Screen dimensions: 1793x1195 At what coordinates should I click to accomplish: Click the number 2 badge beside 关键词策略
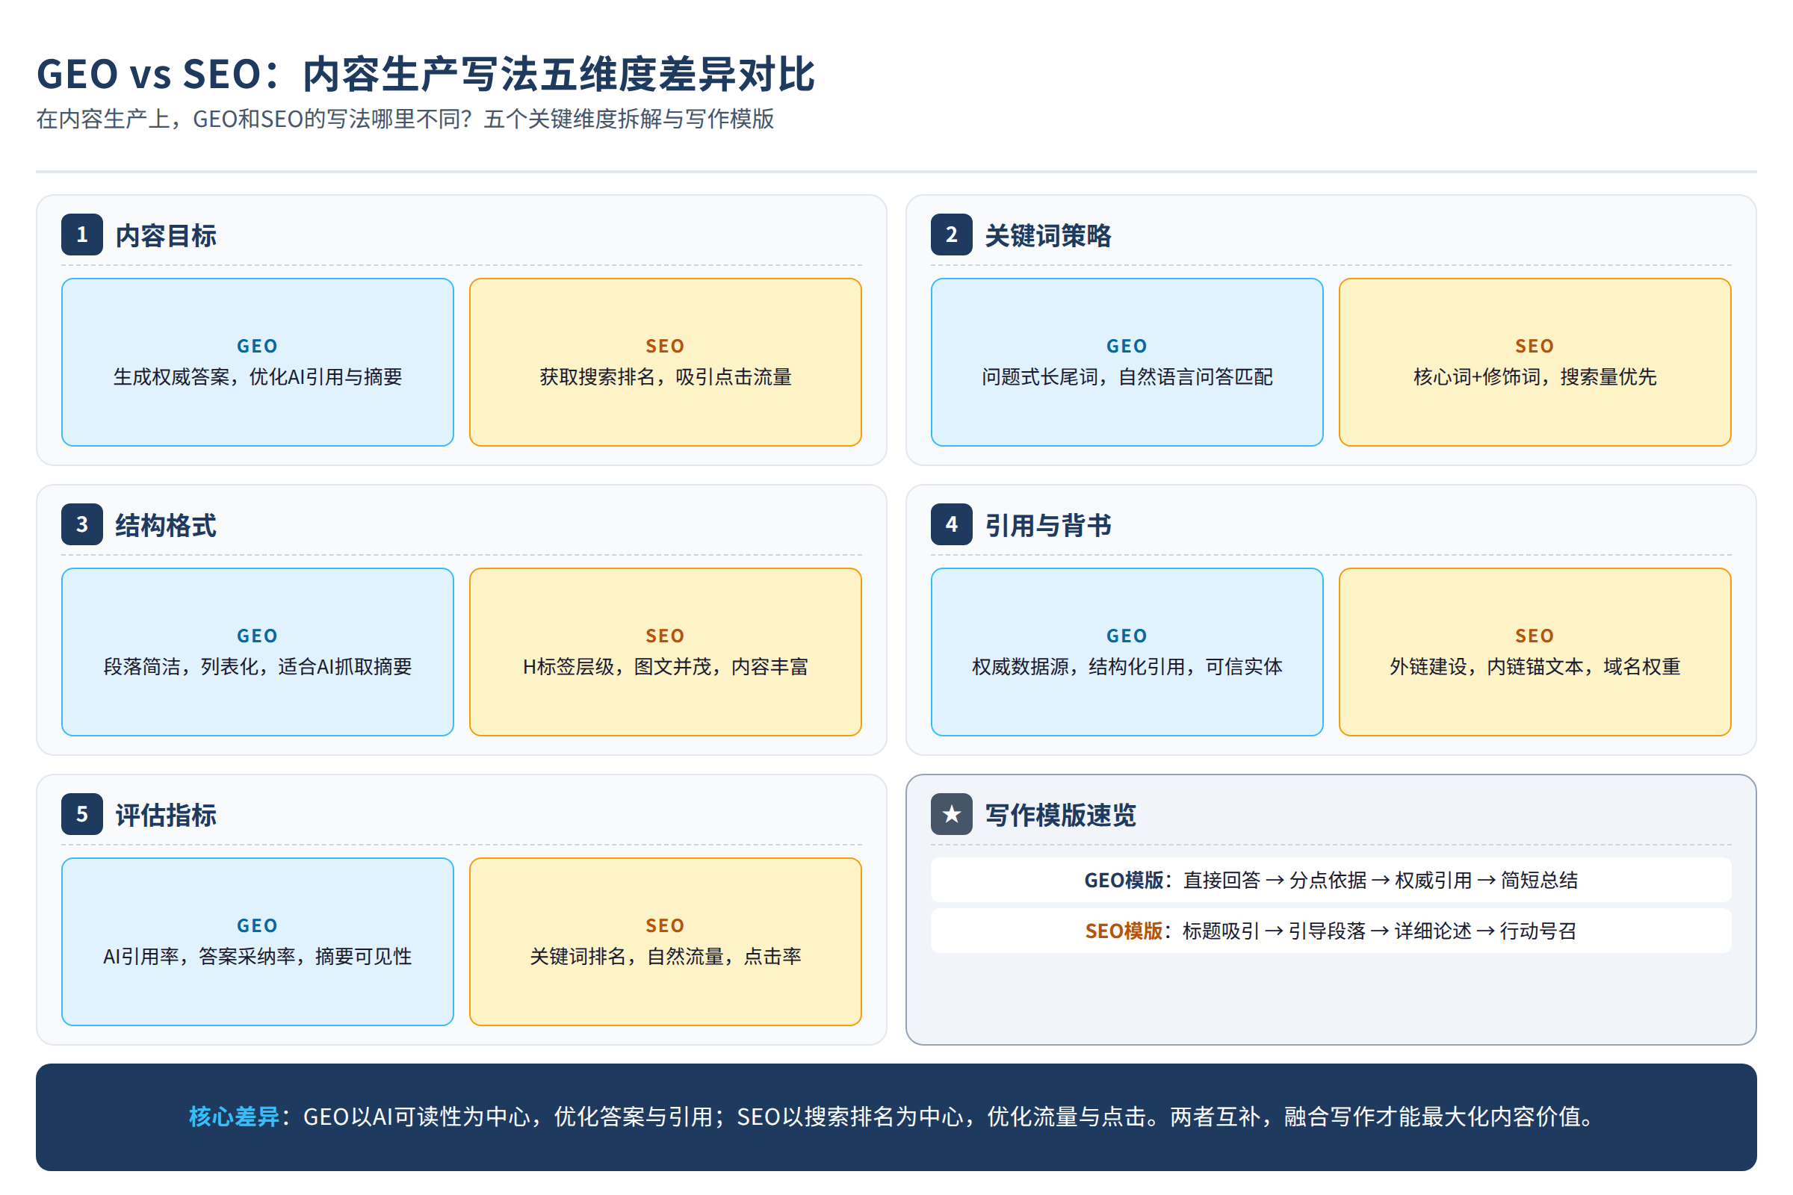point(951,235)
